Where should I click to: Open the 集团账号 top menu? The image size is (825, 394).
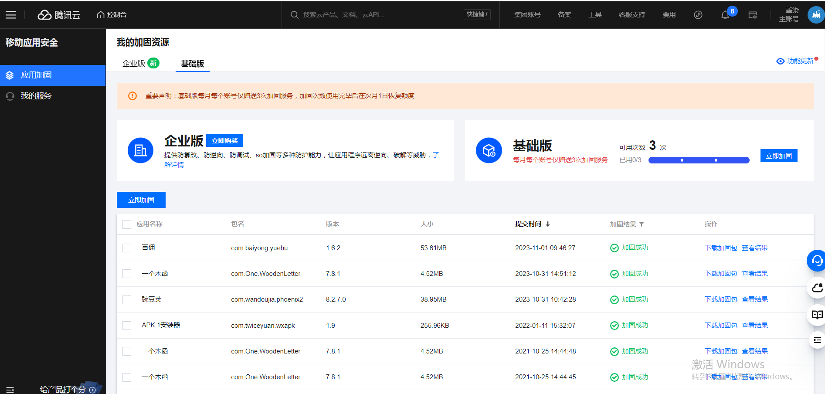[527, 15]
